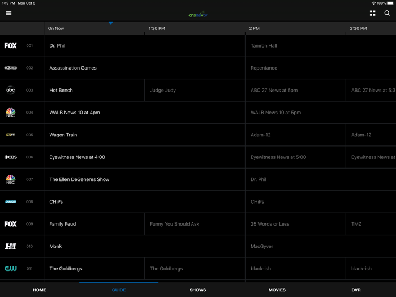Screen dimensions: 396x297
Task: Select Family Feud program
Action: pyautogui.click(x=94, y=224)
